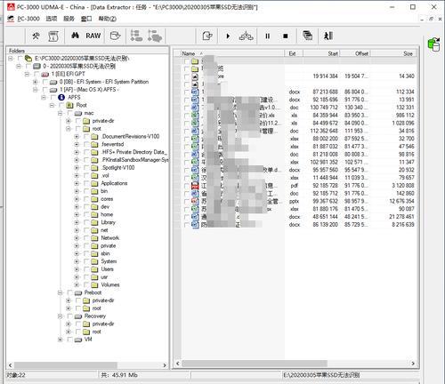Click the tree list view icon
The width and height of the screenshot is (445, 384).
click(x=136, y=36)
